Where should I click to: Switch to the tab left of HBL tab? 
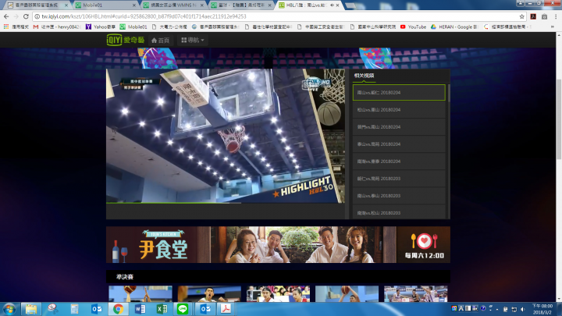click(x=241, y=5)
